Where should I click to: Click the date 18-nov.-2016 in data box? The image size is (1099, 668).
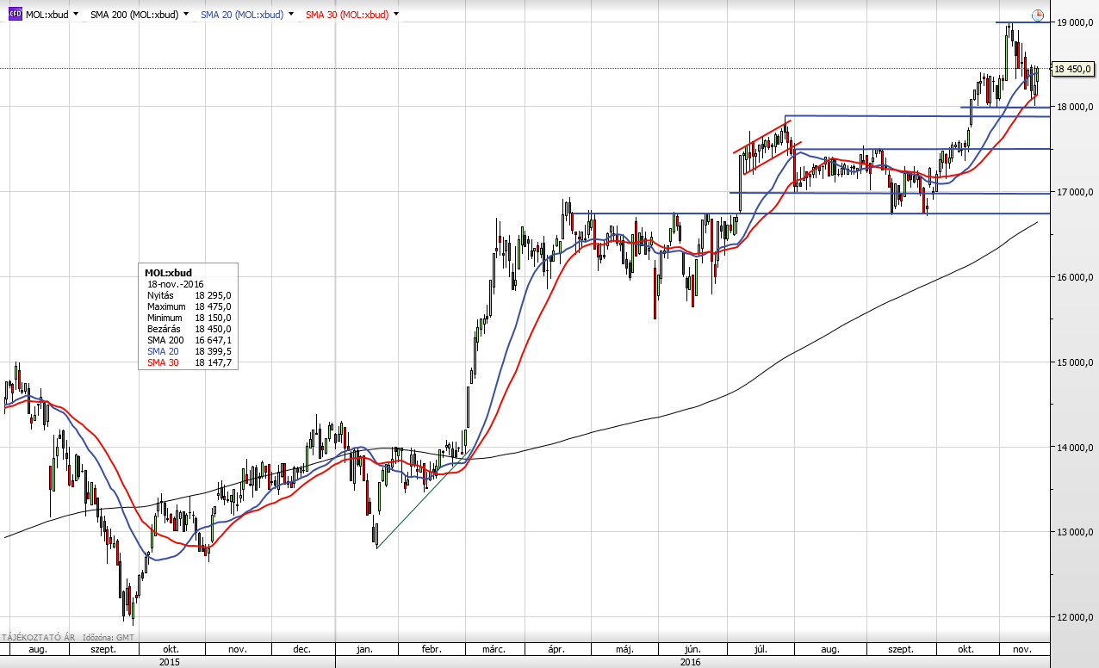pyautogui.click(x=176, y=283)
